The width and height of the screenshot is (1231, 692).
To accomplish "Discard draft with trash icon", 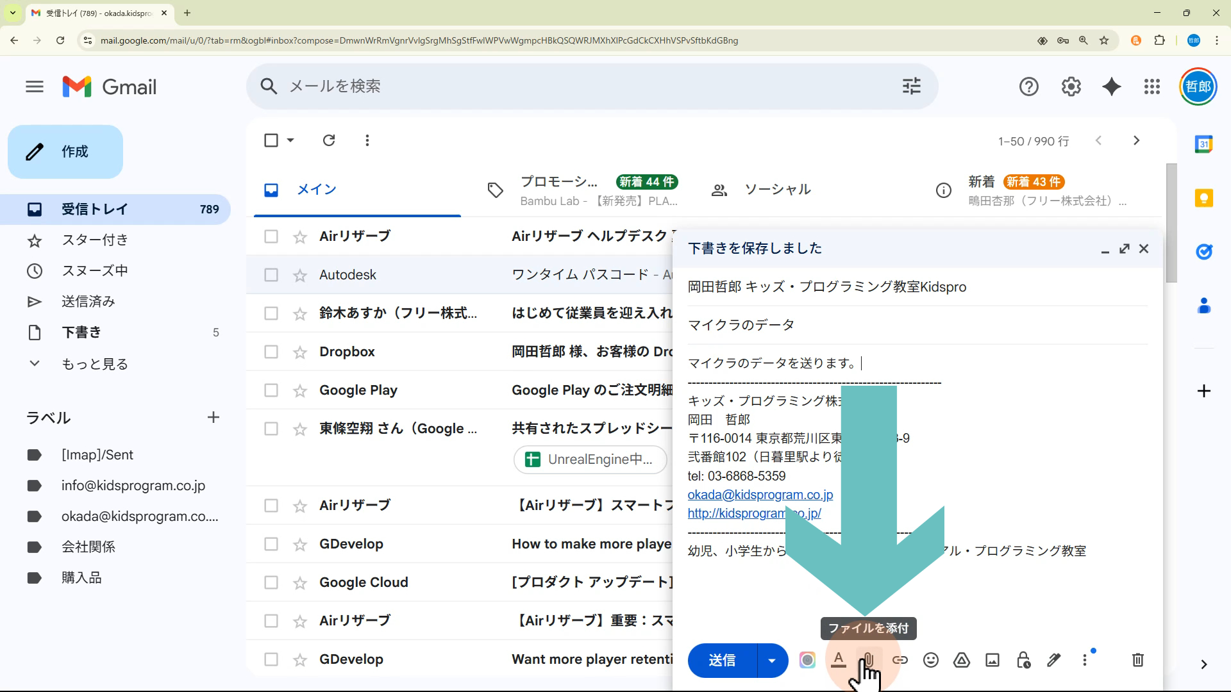I will click(x=1137, y=660).
